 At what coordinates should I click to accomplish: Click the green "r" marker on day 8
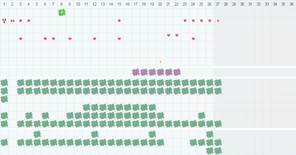tap(62, 12)
